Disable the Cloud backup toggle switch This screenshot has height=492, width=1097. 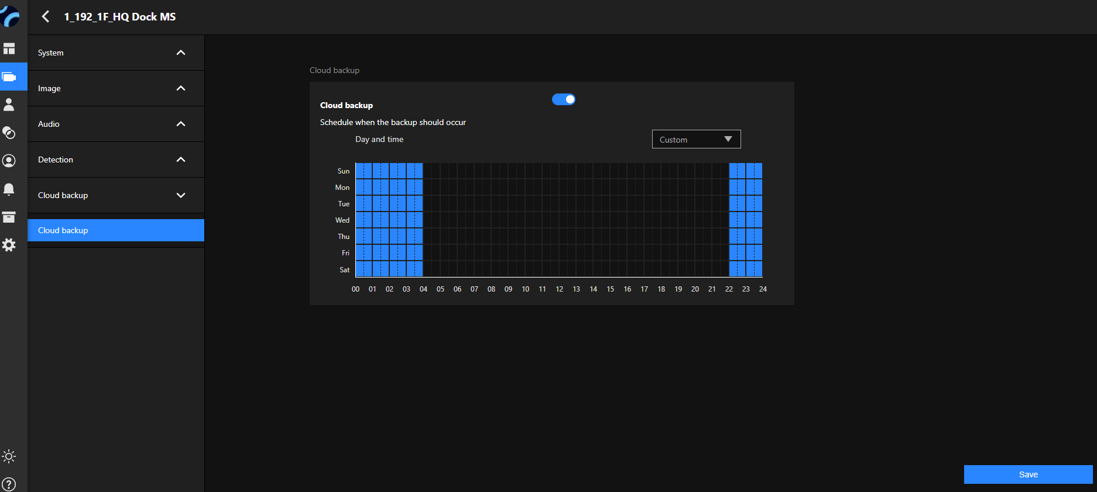(564, 99)
